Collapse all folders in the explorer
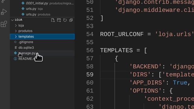194x109 pixels. pos(71,20)
